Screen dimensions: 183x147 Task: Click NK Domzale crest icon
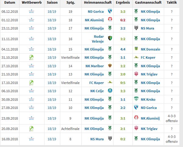coord(136,48)
